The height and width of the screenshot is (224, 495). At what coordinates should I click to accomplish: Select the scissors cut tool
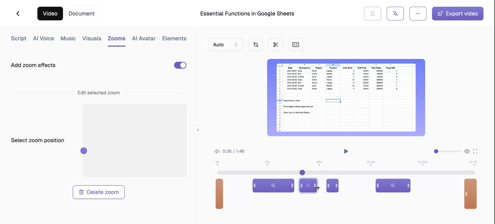(x=276, y=45)
